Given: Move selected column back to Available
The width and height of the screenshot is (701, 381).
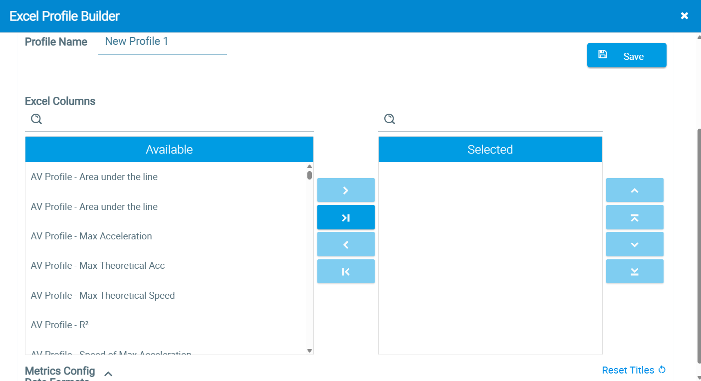Looking at the screenshot, I should pyautogui.click(x=346, y=244).
